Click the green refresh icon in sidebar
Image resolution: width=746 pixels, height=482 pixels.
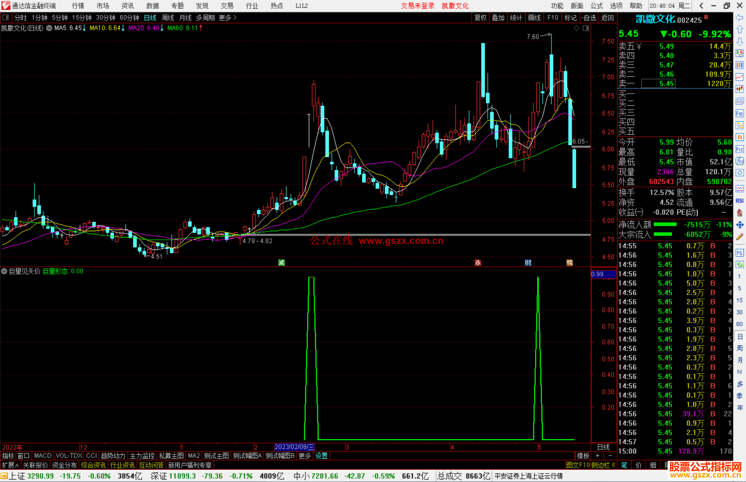tap(739, 265)
